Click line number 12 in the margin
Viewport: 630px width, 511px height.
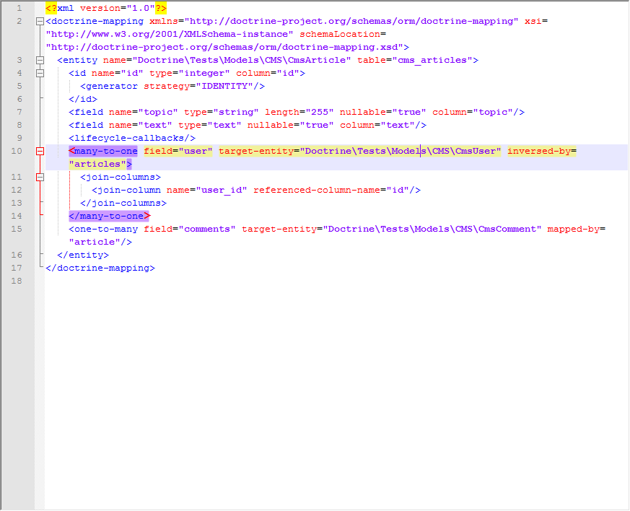click(x=17, y=190)
